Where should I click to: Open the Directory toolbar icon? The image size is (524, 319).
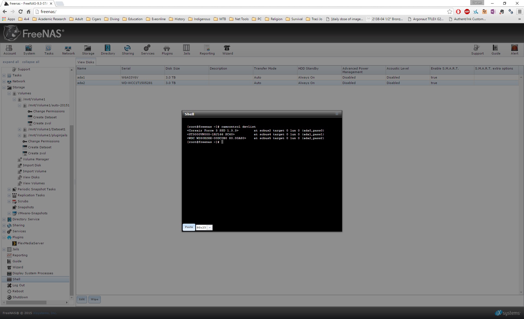[108, 50]
